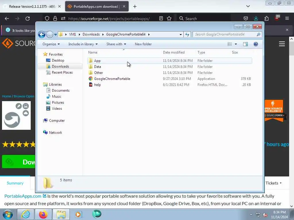Image resolution: width=294 pixels, height=220 pixels.
Task: Sort by the Name column header
Action: (93, 53)
